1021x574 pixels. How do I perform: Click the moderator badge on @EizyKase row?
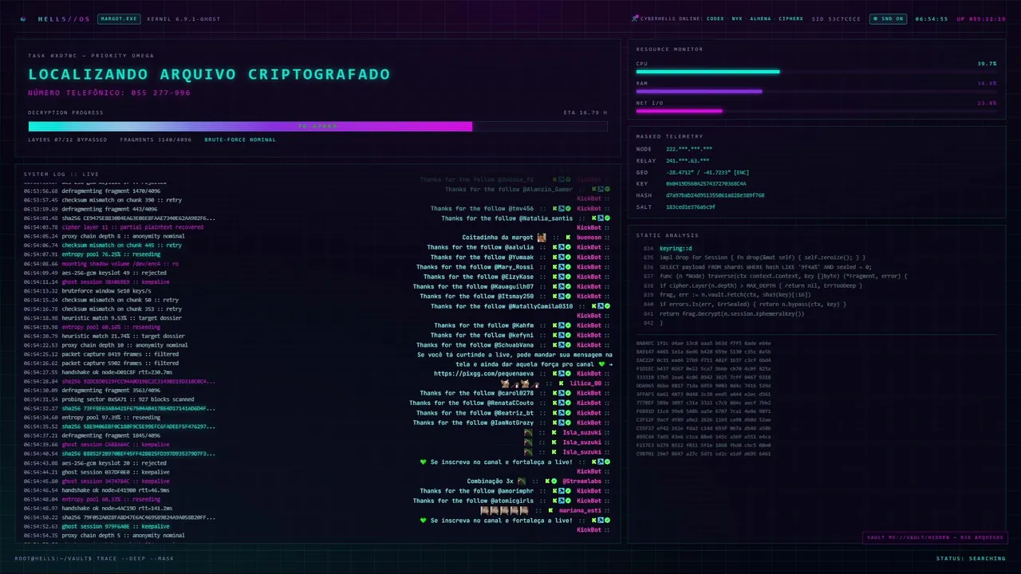coord(561,277)
